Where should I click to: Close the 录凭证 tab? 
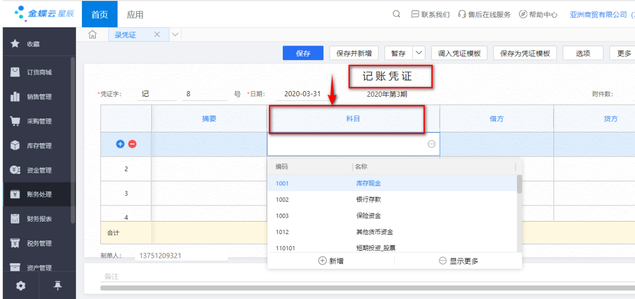tap(157, 35)
